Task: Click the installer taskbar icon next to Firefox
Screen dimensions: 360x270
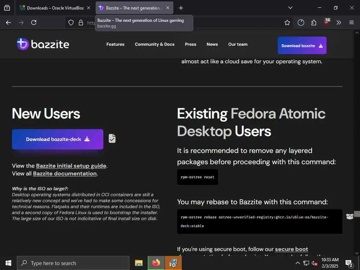Action: pyautogui.click(x=173, y=263)
